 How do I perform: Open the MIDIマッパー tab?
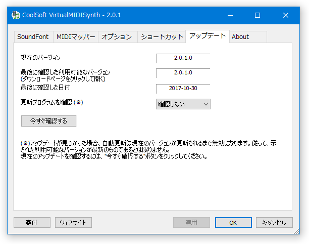point(76,37)
